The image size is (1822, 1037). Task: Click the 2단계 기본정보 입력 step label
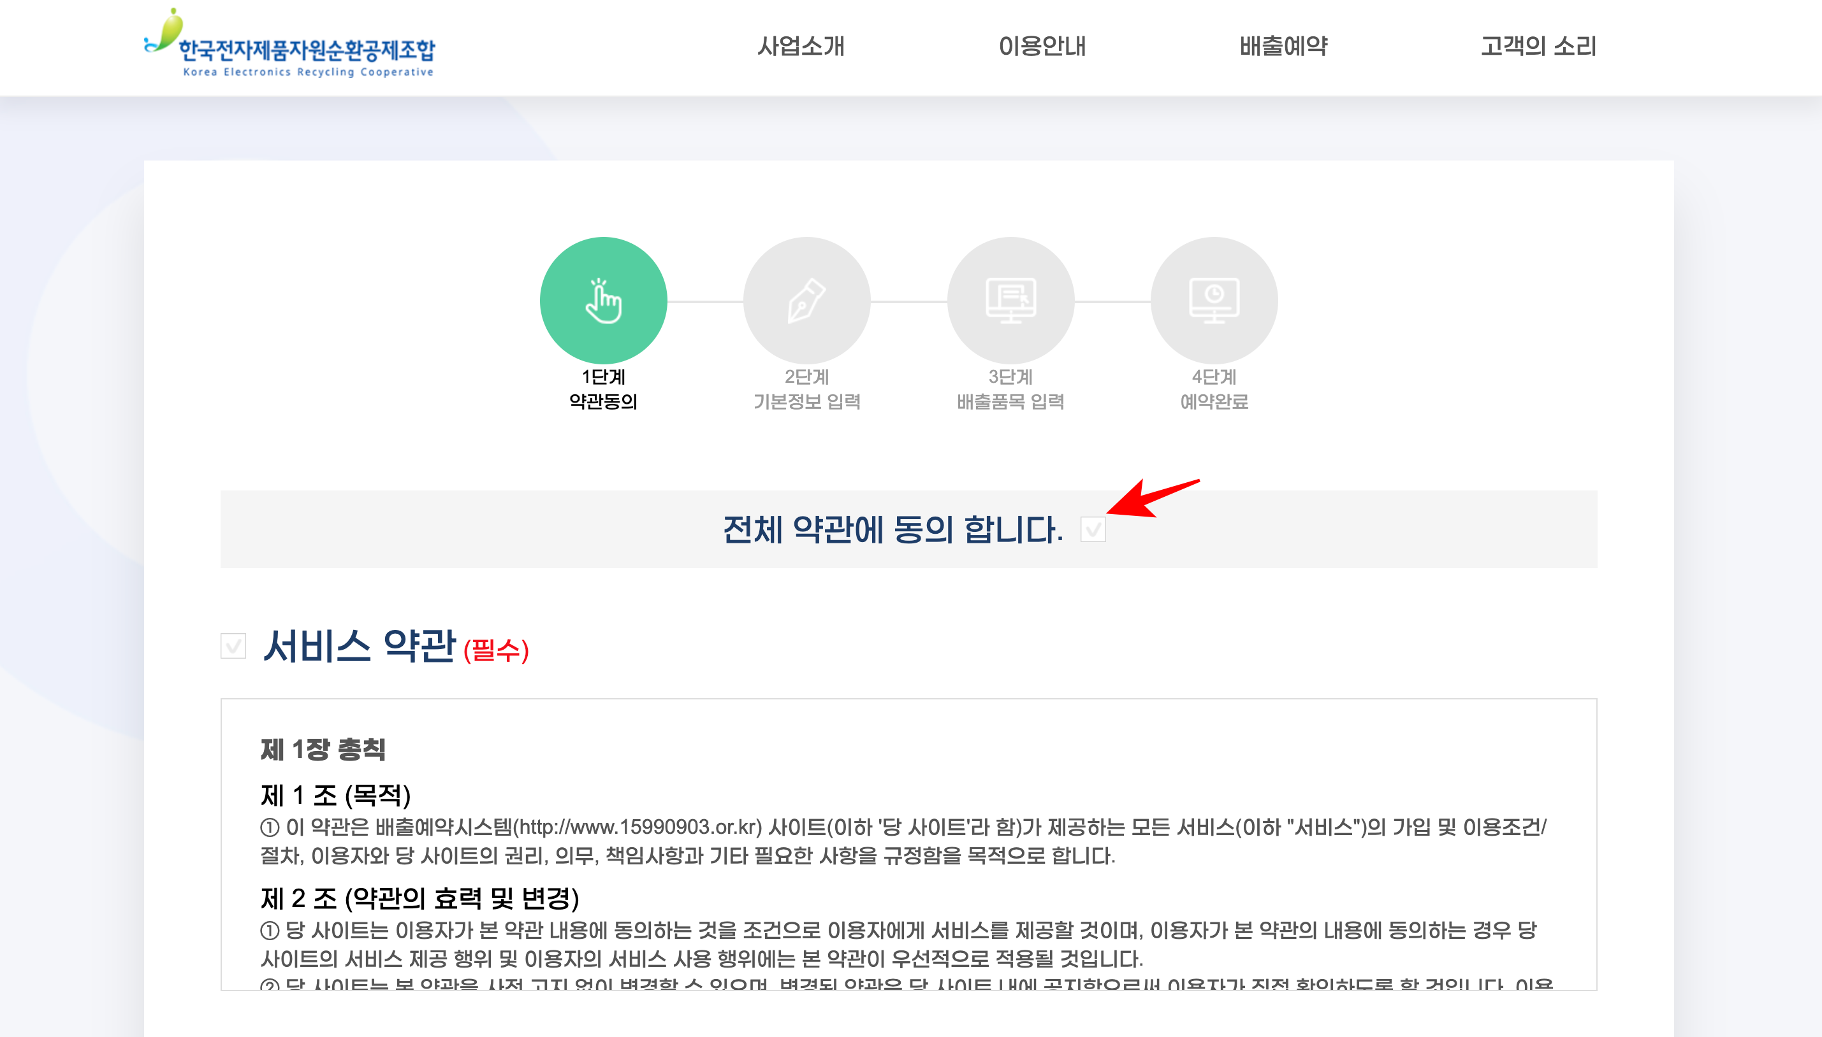(x=806, y=389)
